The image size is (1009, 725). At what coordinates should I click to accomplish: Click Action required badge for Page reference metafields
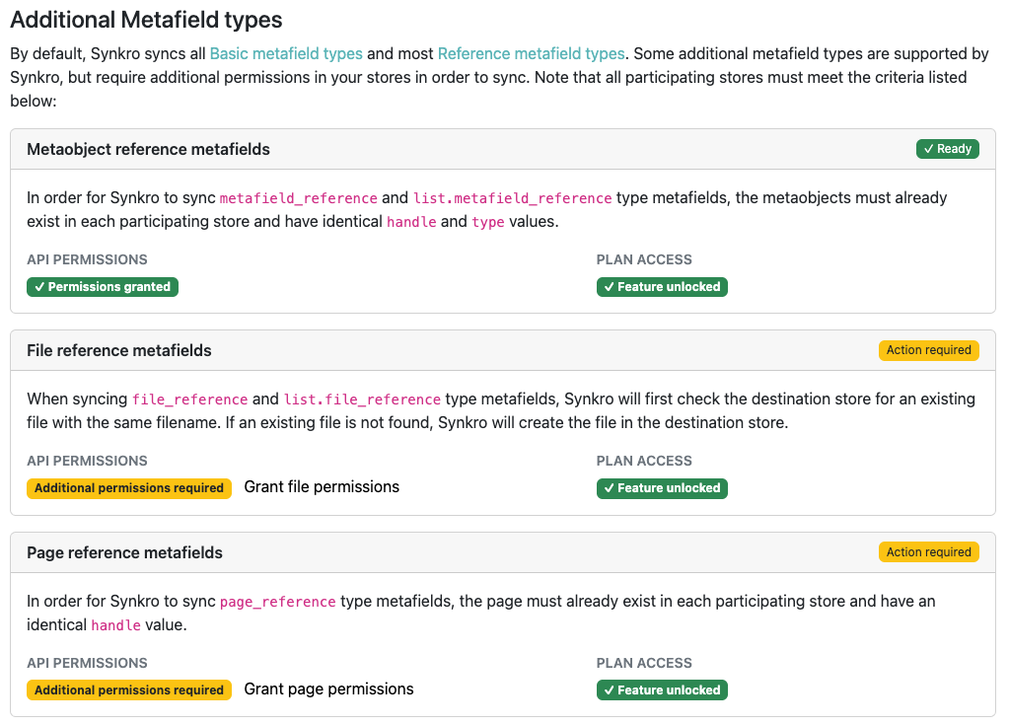(x=928, y=552)
